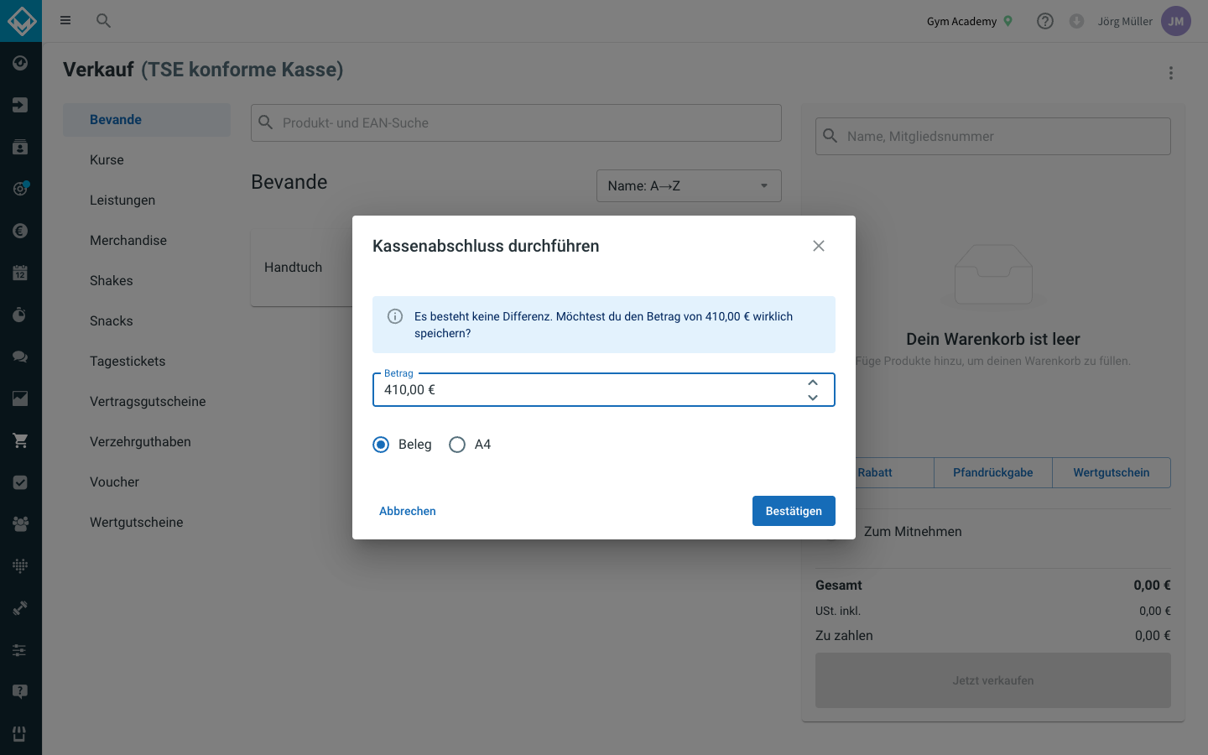1208x755 pixels.
Task: Click the Name, Mitgliedsnummer search field
Action: click(x=993, y=136)
